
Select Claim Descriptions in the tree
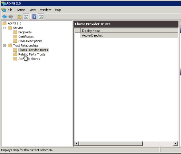[30, 41]
